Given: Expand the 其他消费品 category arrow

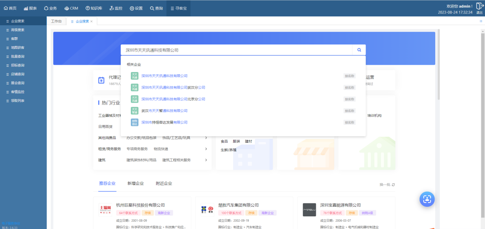Looking at the screenshot, I should (x=206, y=138).
